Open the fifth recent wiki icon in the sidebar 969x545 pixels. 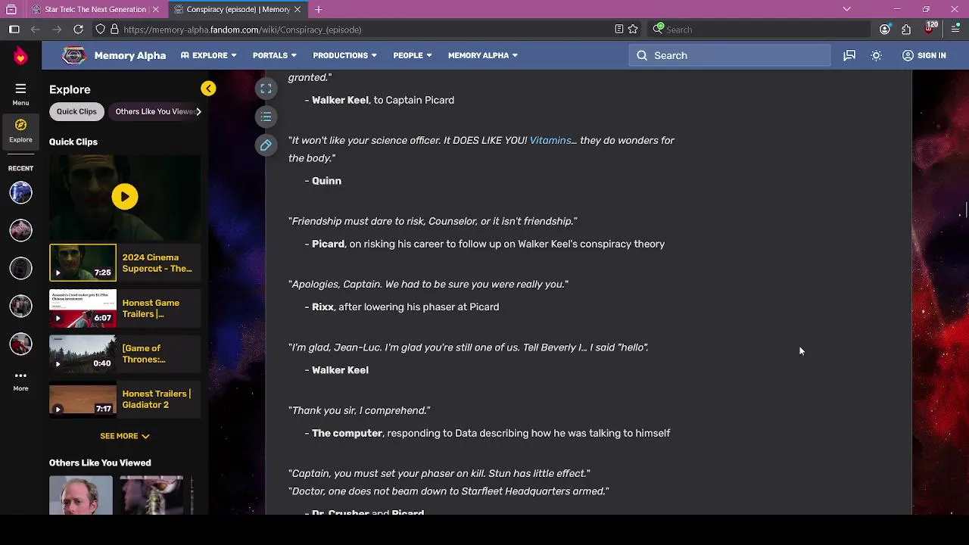tap(20, 344)
